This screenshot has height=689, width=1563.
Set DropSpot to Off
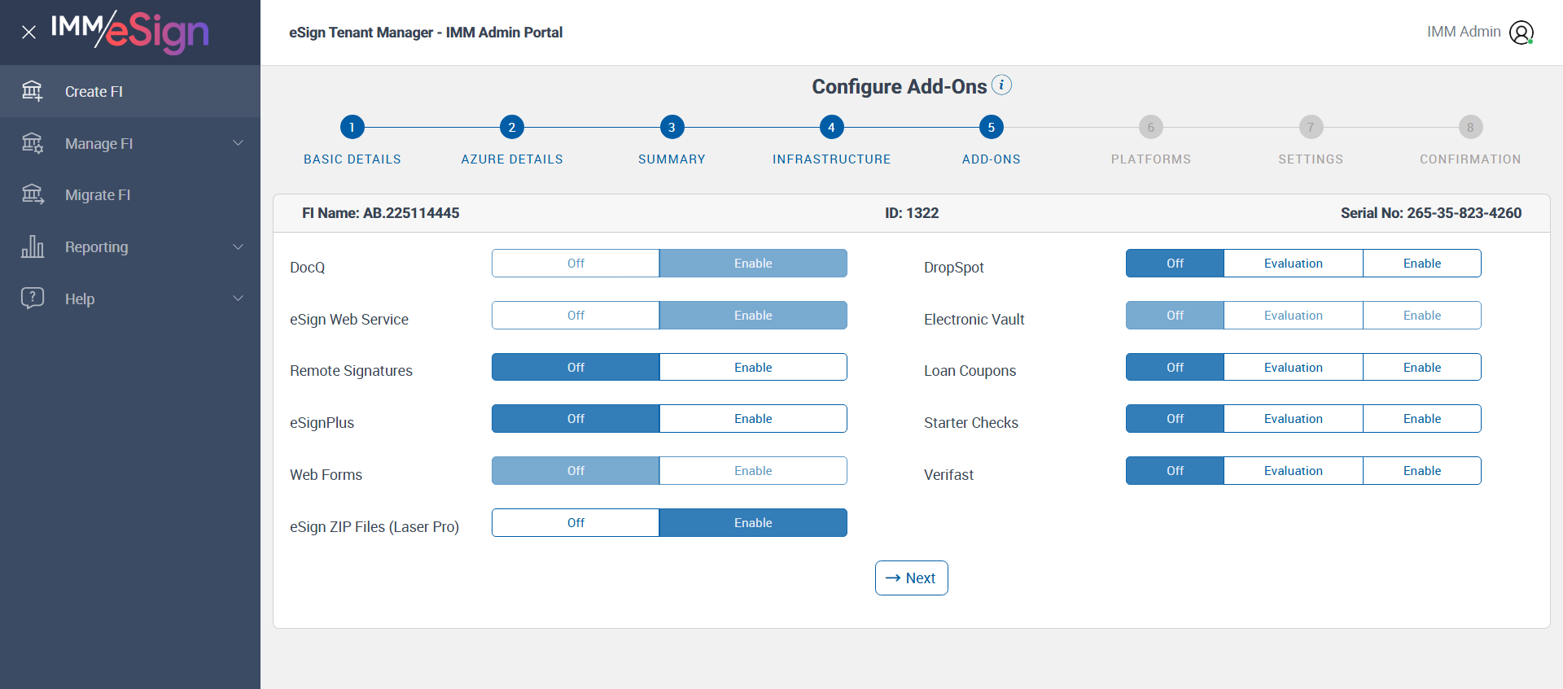point(1175,264)
